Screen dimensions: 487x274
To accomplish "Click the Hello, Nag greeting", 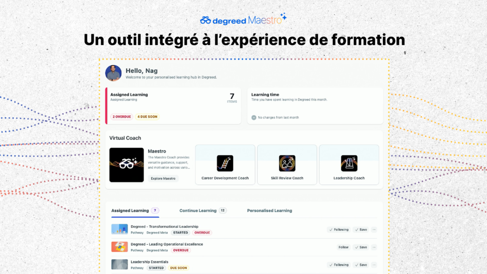I will tap(142, 71).
